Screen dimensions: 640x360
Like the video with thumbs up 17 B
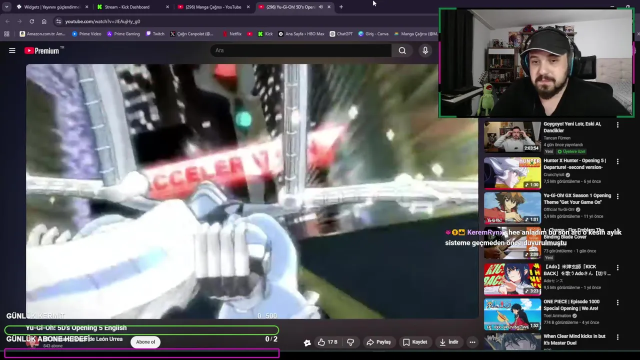pyautogui.click(x=327, y=342)
